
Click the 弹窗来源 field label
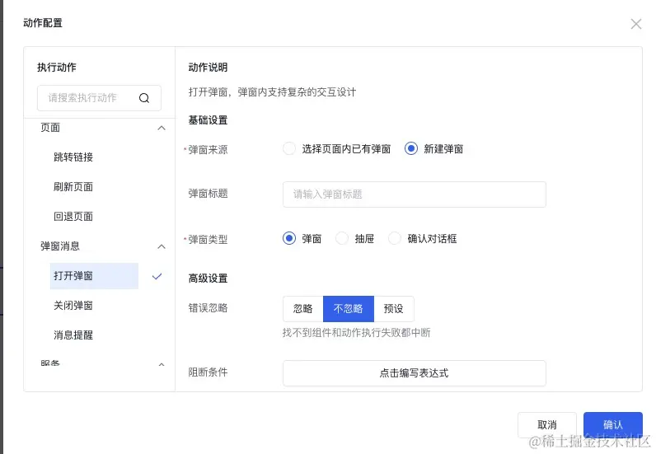(x=208, y=149)
